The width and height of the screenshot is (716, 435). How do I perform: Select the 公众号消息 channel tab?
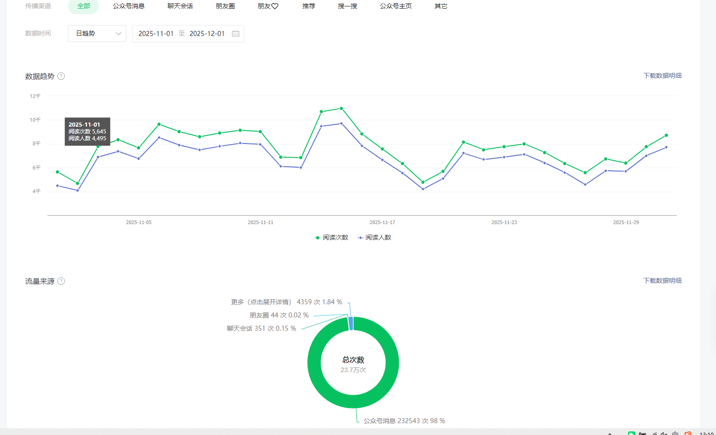coord(129,6)
